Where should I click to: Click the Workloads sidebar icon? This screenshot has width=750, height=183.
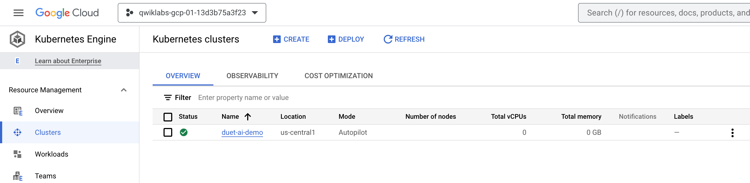pyautogui.click(x=17, y=154)
